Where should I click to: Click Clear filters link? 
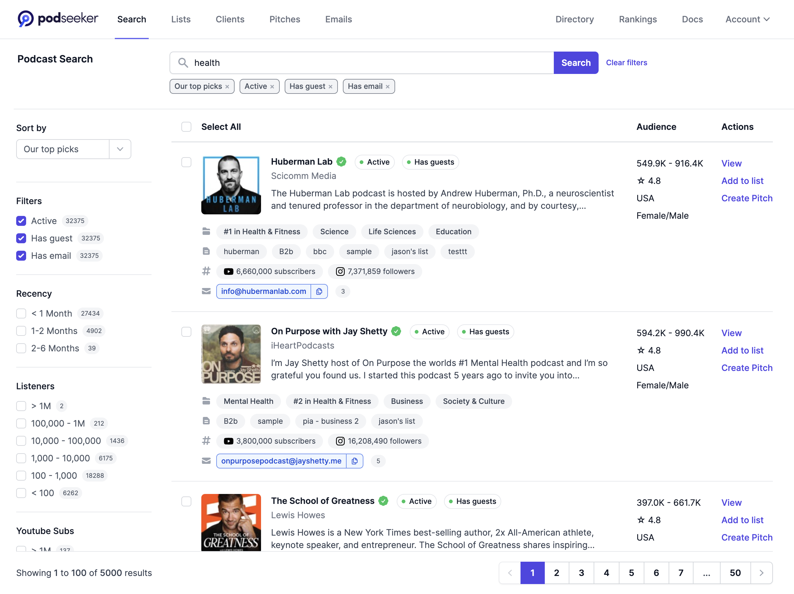pyautogui.click(x=627, y=63)
